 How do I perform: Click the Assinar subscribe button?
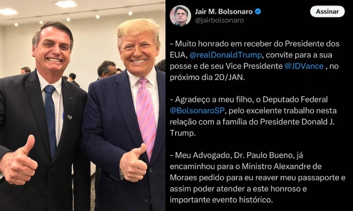(327, 11)
